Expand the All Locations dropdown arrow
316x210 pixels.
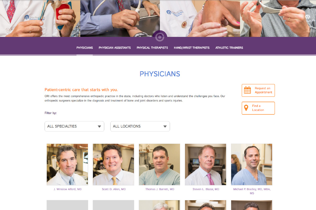tap(165, 126)
